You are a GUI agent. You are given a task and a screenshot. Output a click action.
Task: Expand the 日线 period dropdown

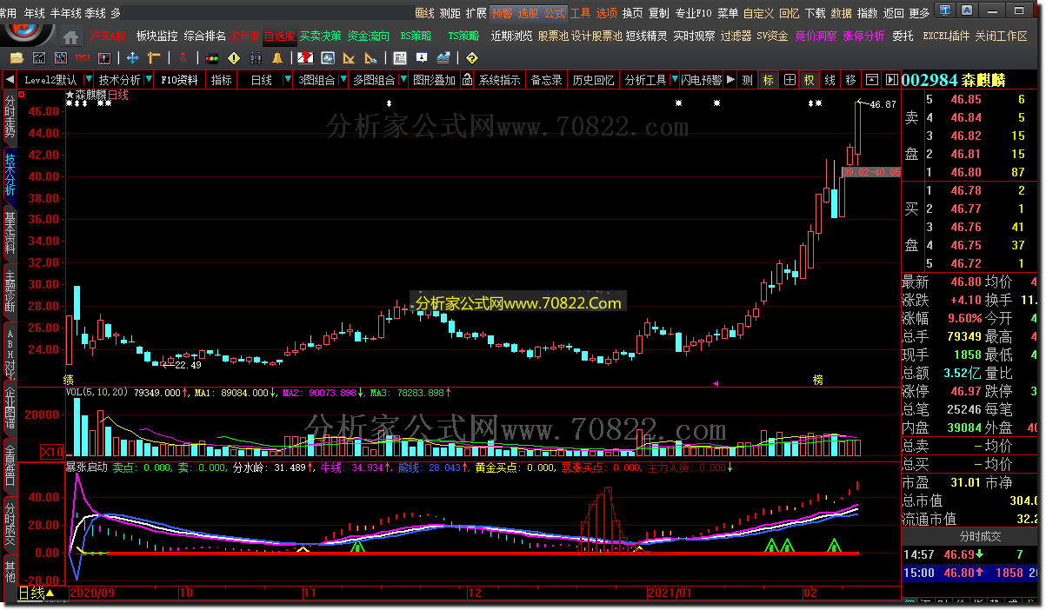pos(288,80)
